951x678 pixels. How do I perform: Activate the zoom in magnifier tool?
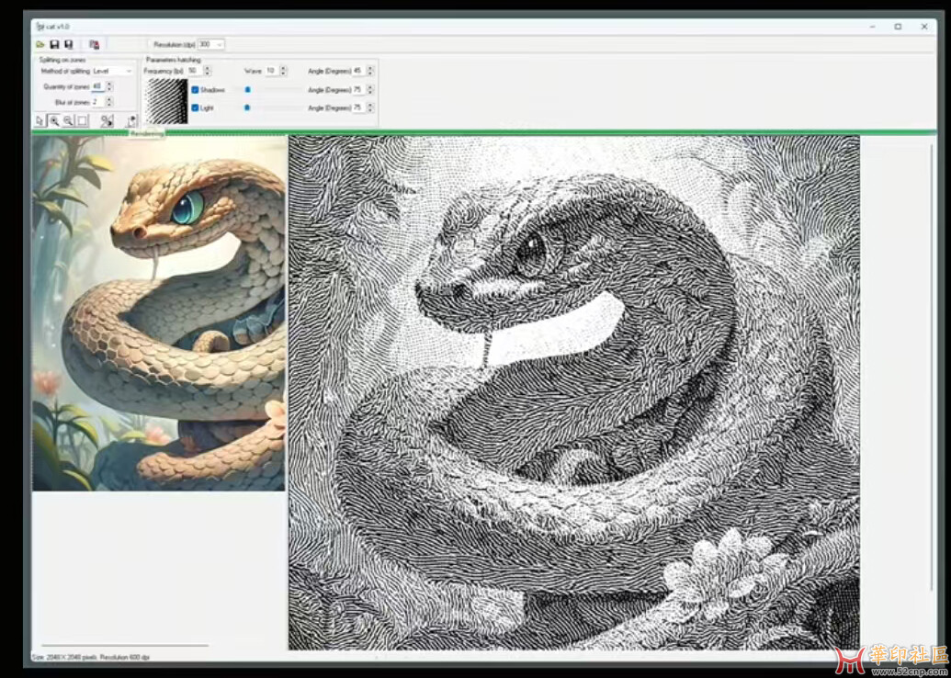54,120
